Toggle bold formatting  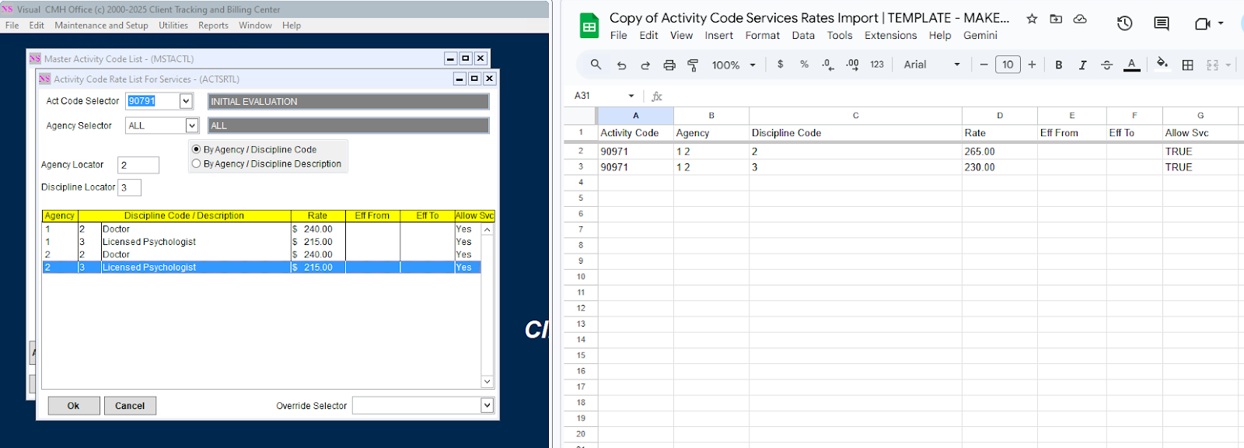(x=1058, y=65)
